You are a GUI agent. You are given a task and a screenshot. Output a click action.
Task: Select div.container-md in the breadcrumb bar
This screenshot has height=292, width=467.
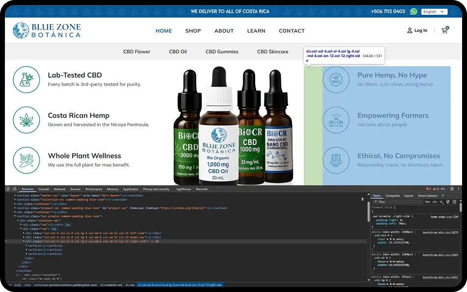click(111, 285)
